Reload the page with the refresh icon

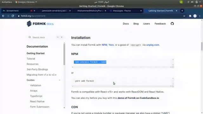(x=13, y=16)
